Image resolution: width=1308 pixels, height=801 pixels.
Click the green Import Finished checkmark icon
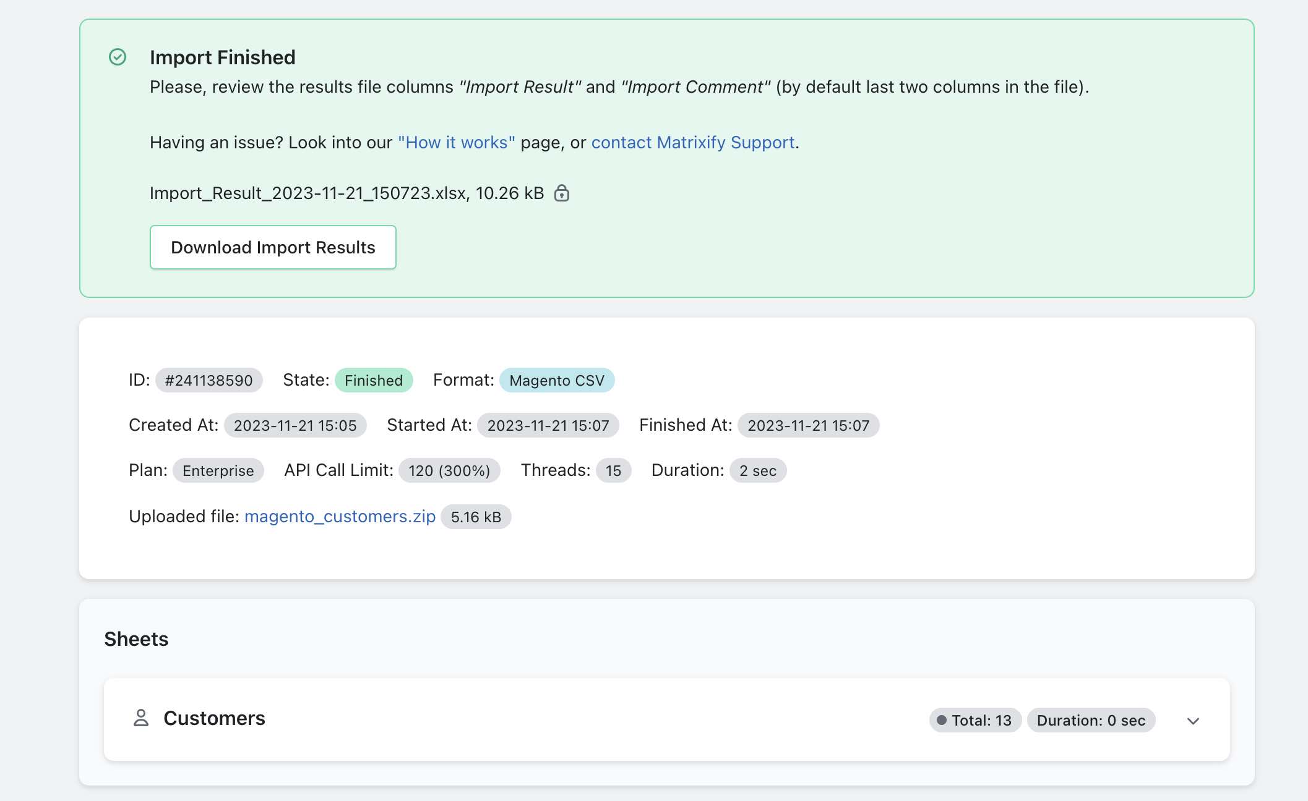[x=118, y=57]
